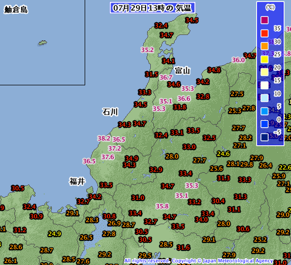Click the 38.2 temperature reading

[104, 138]
